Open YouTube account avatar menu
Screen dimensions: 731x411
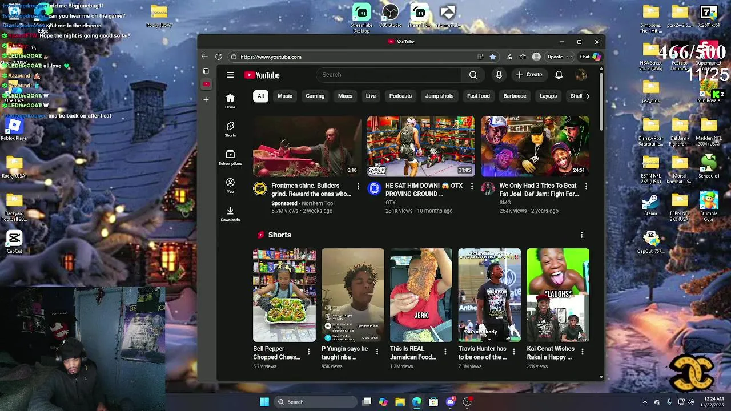click(581, 75)
